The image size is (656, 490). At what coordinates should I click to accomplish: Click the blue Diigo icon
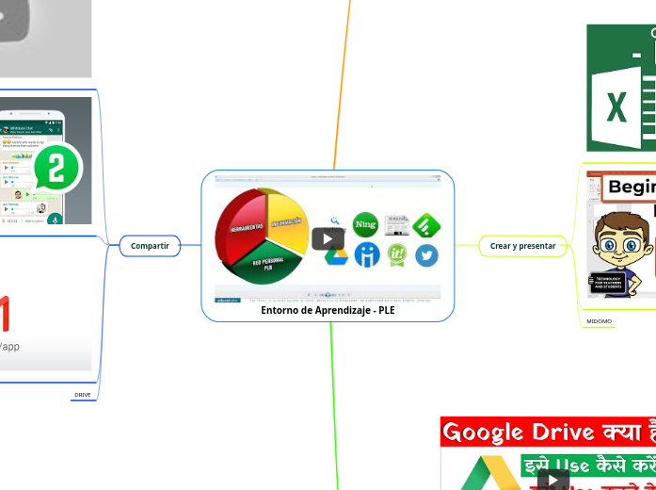click(x=367, y=255)
